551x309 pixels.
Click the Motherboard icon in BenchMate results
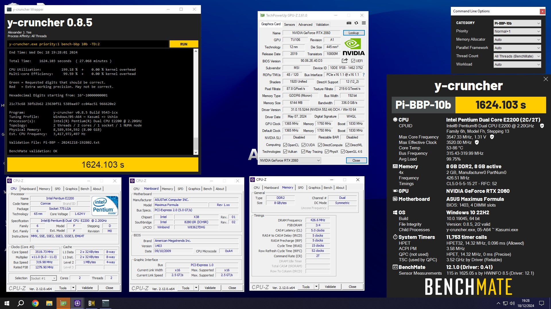395,199
